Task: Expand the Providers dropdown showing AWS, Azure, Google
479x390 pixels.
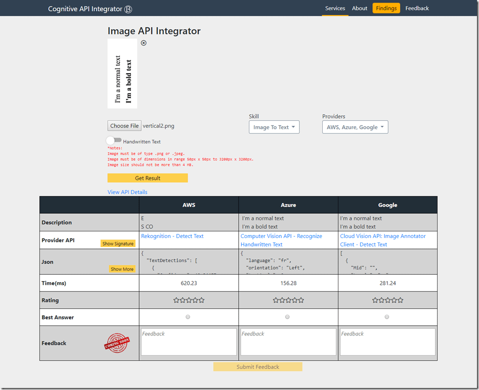Action: tap(355, 127)
